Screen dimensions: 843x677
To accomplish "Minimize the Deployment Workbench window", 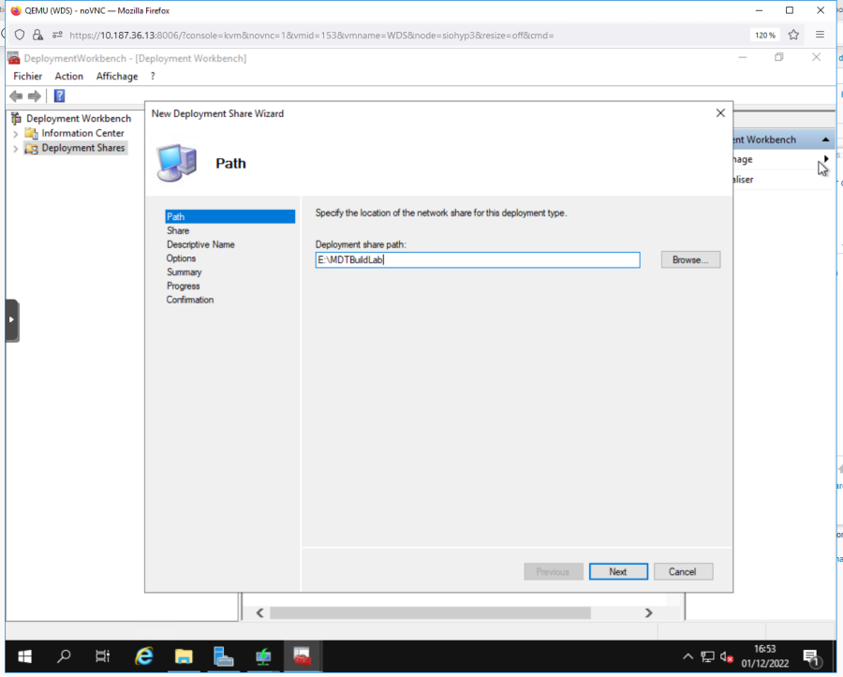I will [x=743, y=57].
